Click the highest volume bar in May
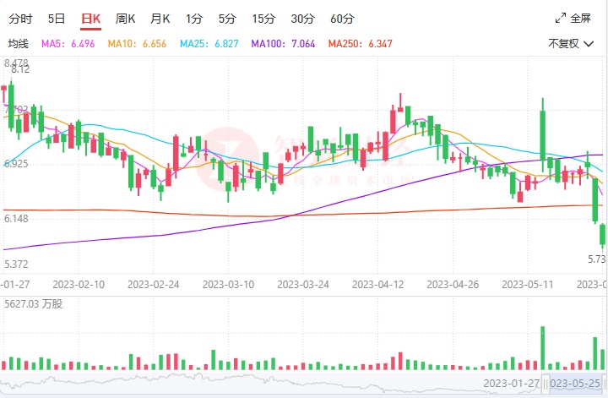 click(542, 348)
